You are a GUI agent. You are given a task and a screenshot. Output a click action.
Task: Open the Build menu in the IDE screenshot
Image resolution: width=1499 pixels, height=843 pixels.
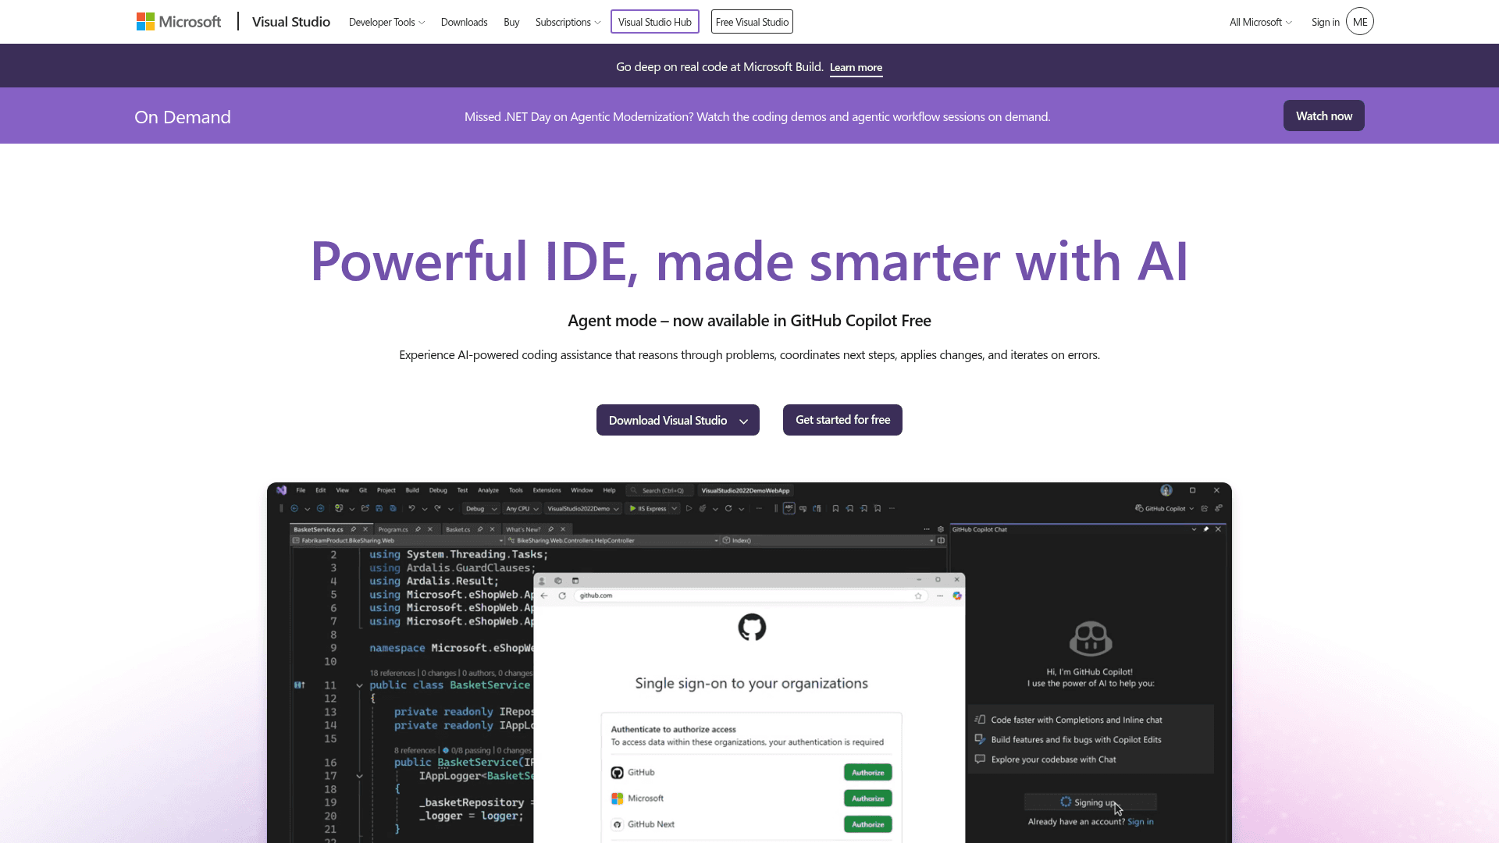pos(412,490)
